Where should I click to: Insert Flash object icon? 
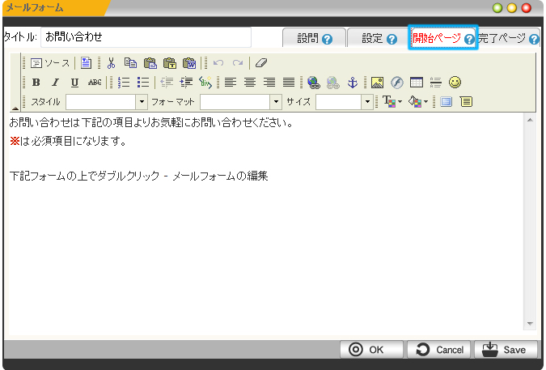(397, 83)
